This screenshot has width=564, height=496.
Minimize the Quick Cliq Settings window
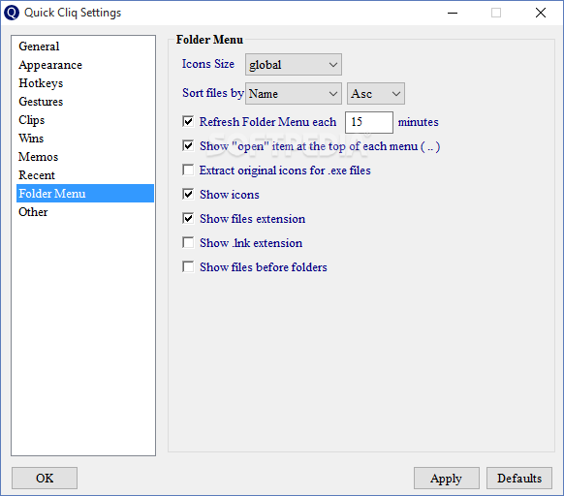tap(453, 13)
